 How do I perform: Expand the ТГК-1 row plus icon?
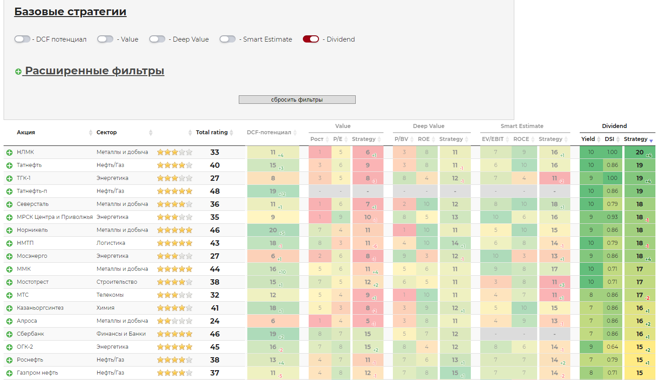(9, 179)
